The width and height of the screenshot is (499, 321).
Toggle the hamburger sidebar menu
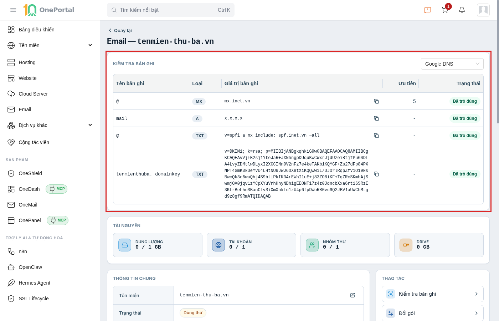coord(13,10)
